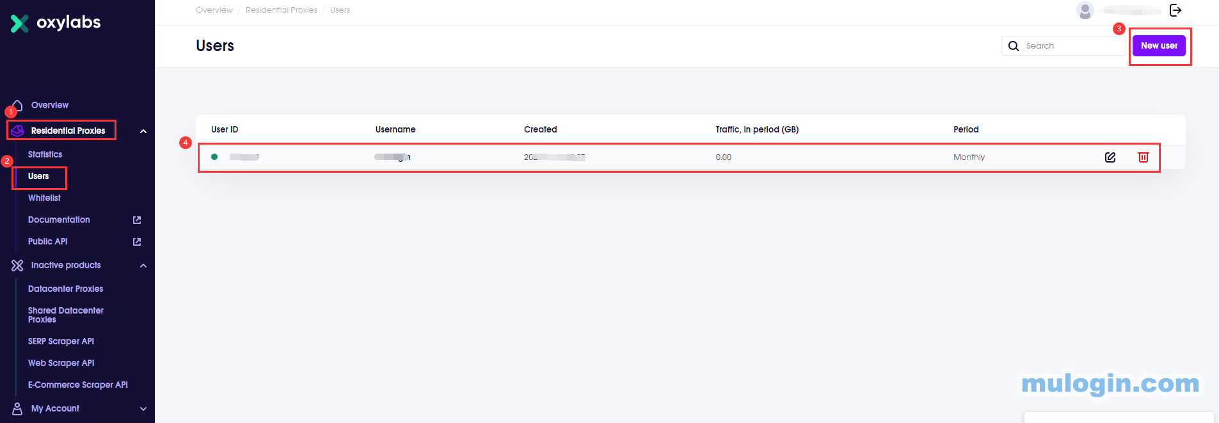Viewport: 1219px width, 423px height.
Task: Click the external link icon beside Documentation
Action: (137, 220)
